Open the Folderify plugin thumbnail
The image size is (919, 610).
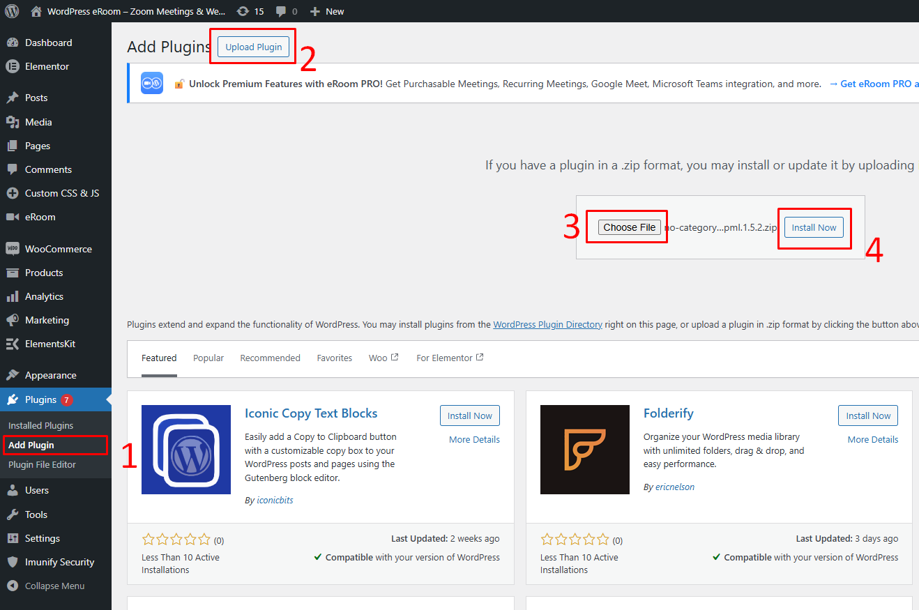click(585, 450)
